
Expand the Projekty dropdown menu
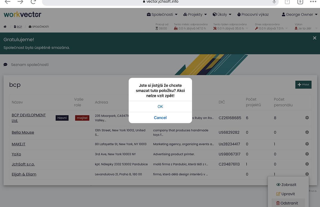[195, 14]
